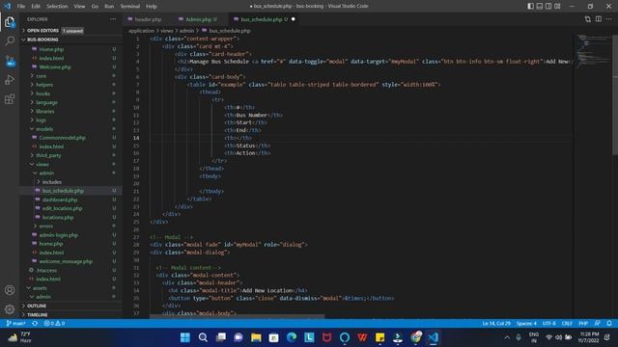Screen dimensions: 618x347
Task: Expand the third_party folder
Action: [x=70, y=155]
